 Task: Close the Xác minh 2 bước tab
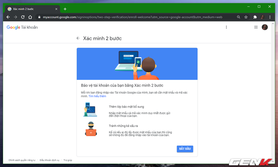(56, 9)
